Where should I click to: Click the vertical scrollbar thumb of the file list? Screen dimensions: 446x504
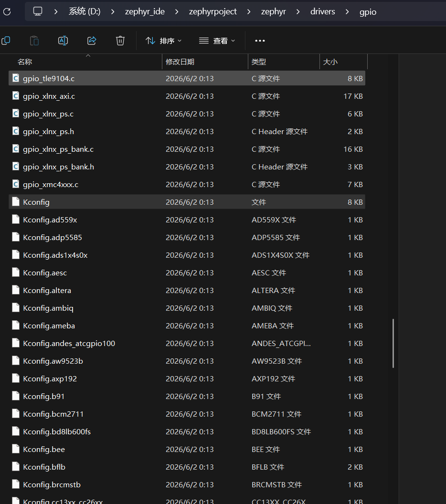(x=393, y=343)
